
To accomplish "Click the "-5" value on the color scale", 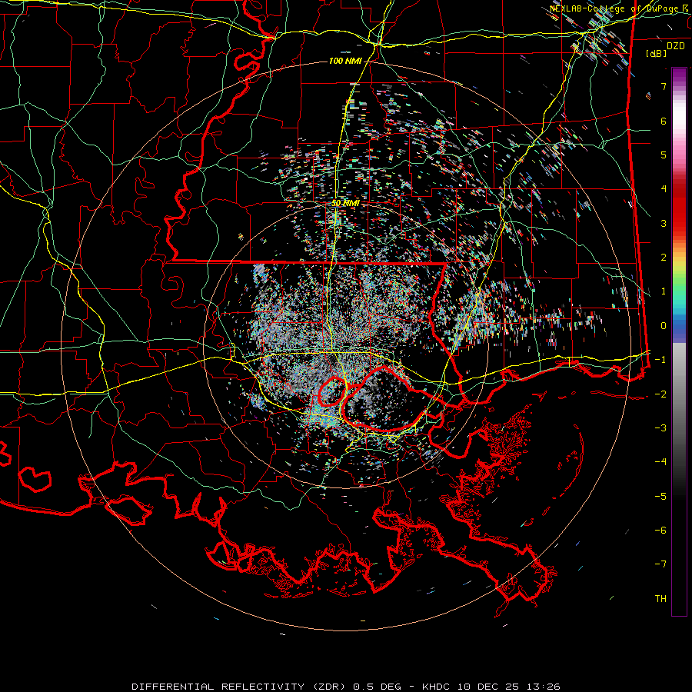I will coord(660,497).
